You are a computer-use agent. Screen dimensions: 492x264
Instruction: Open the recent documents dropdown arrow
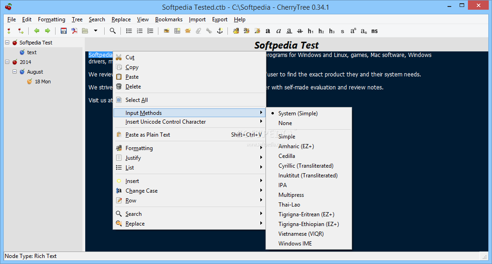[96, 31]
